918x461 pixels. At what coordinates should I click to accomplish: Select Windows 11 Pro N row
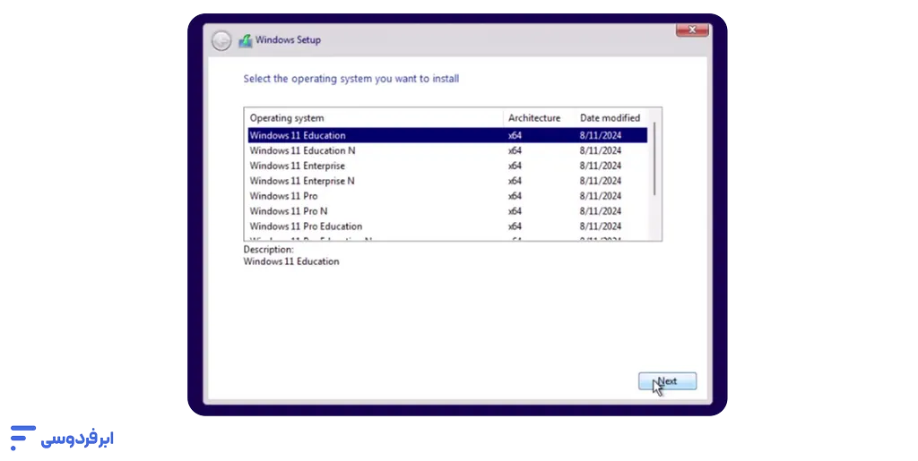click(x=447, y=211)
